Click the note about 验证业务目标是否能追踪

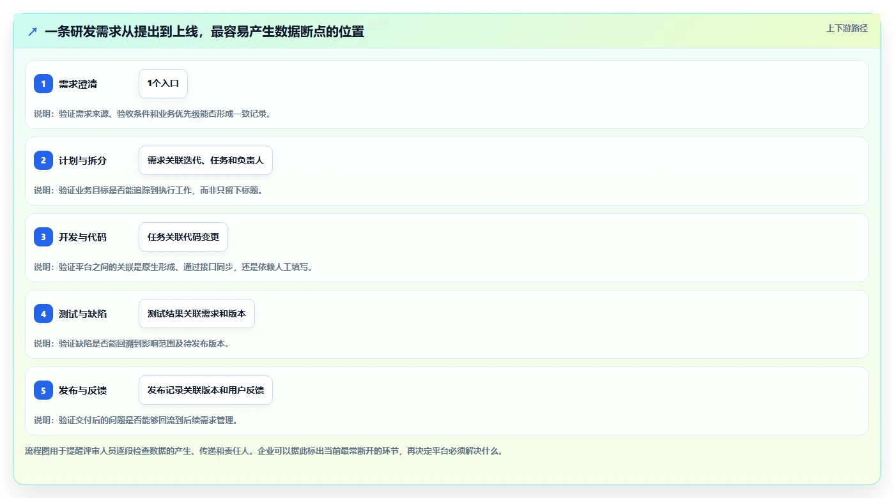pos(148,190)
